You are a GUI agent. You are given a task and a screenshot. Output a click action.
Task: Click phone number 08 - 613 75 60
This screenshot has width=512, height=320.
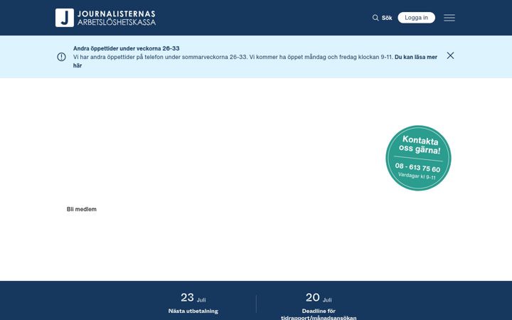(x=417, y=168)
